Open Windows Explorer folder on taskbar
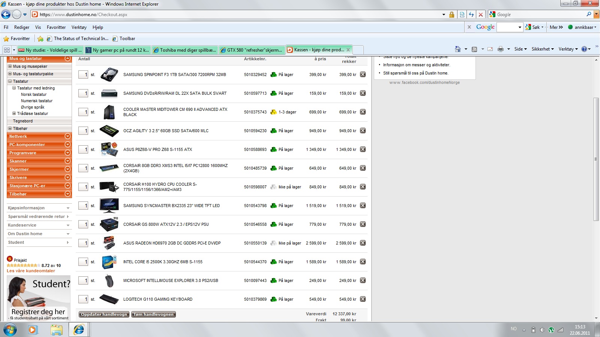This screenshot has width=600, height=337. click(56, 330)
